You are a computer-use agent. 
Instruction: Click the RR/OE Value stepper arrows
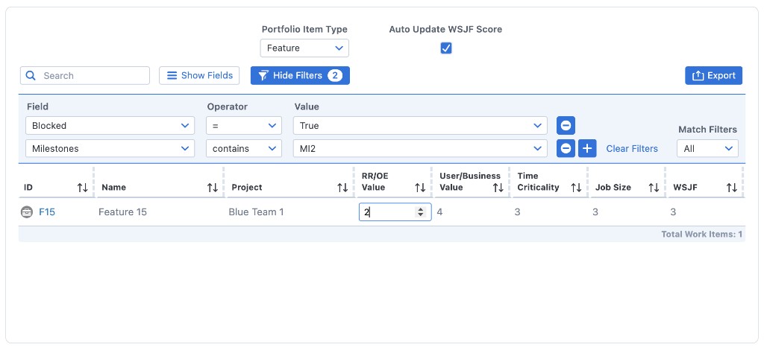[x=421, y=212]
